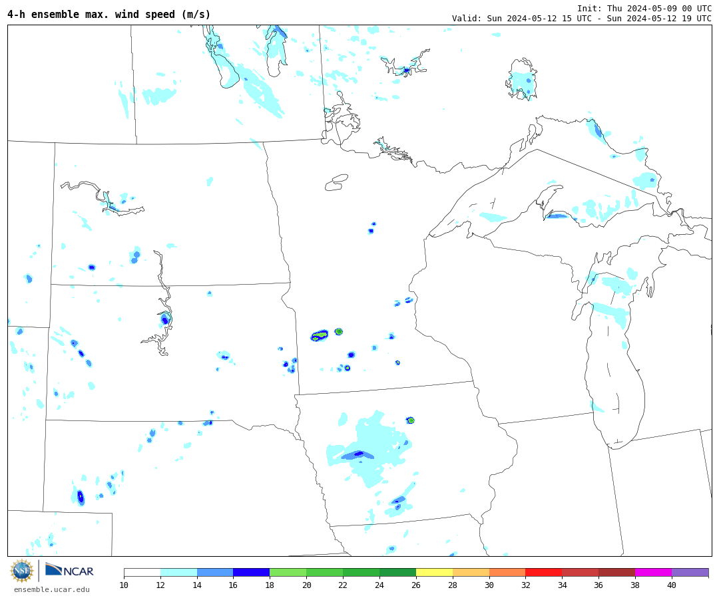
Task: Click the NCAR logo
Action: coord(69,570)
